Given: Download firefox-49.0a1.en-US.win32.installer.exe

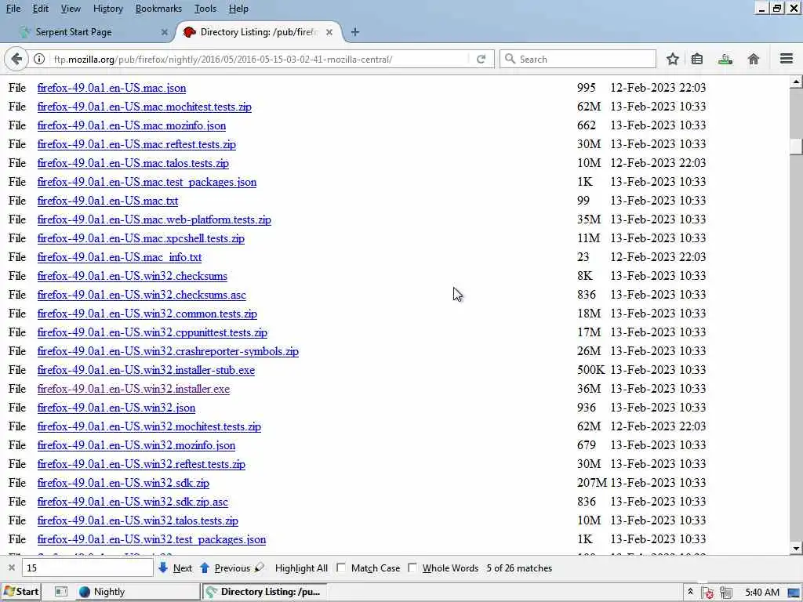Looking at the screenshot, I should point(133,389).
